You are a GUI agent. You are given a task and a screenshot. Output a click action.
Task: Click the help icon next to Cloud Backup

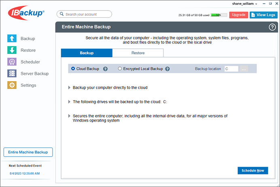tap(105, 69)
